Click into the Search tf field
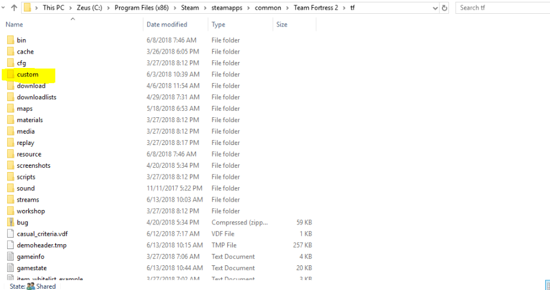Screen dimensions: 550x290 [x=503, y=8]
